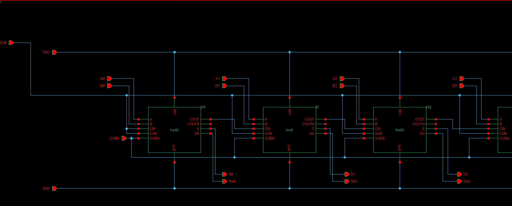
Task: Select the SN1 output pin
Action: [x=347, y=181]
